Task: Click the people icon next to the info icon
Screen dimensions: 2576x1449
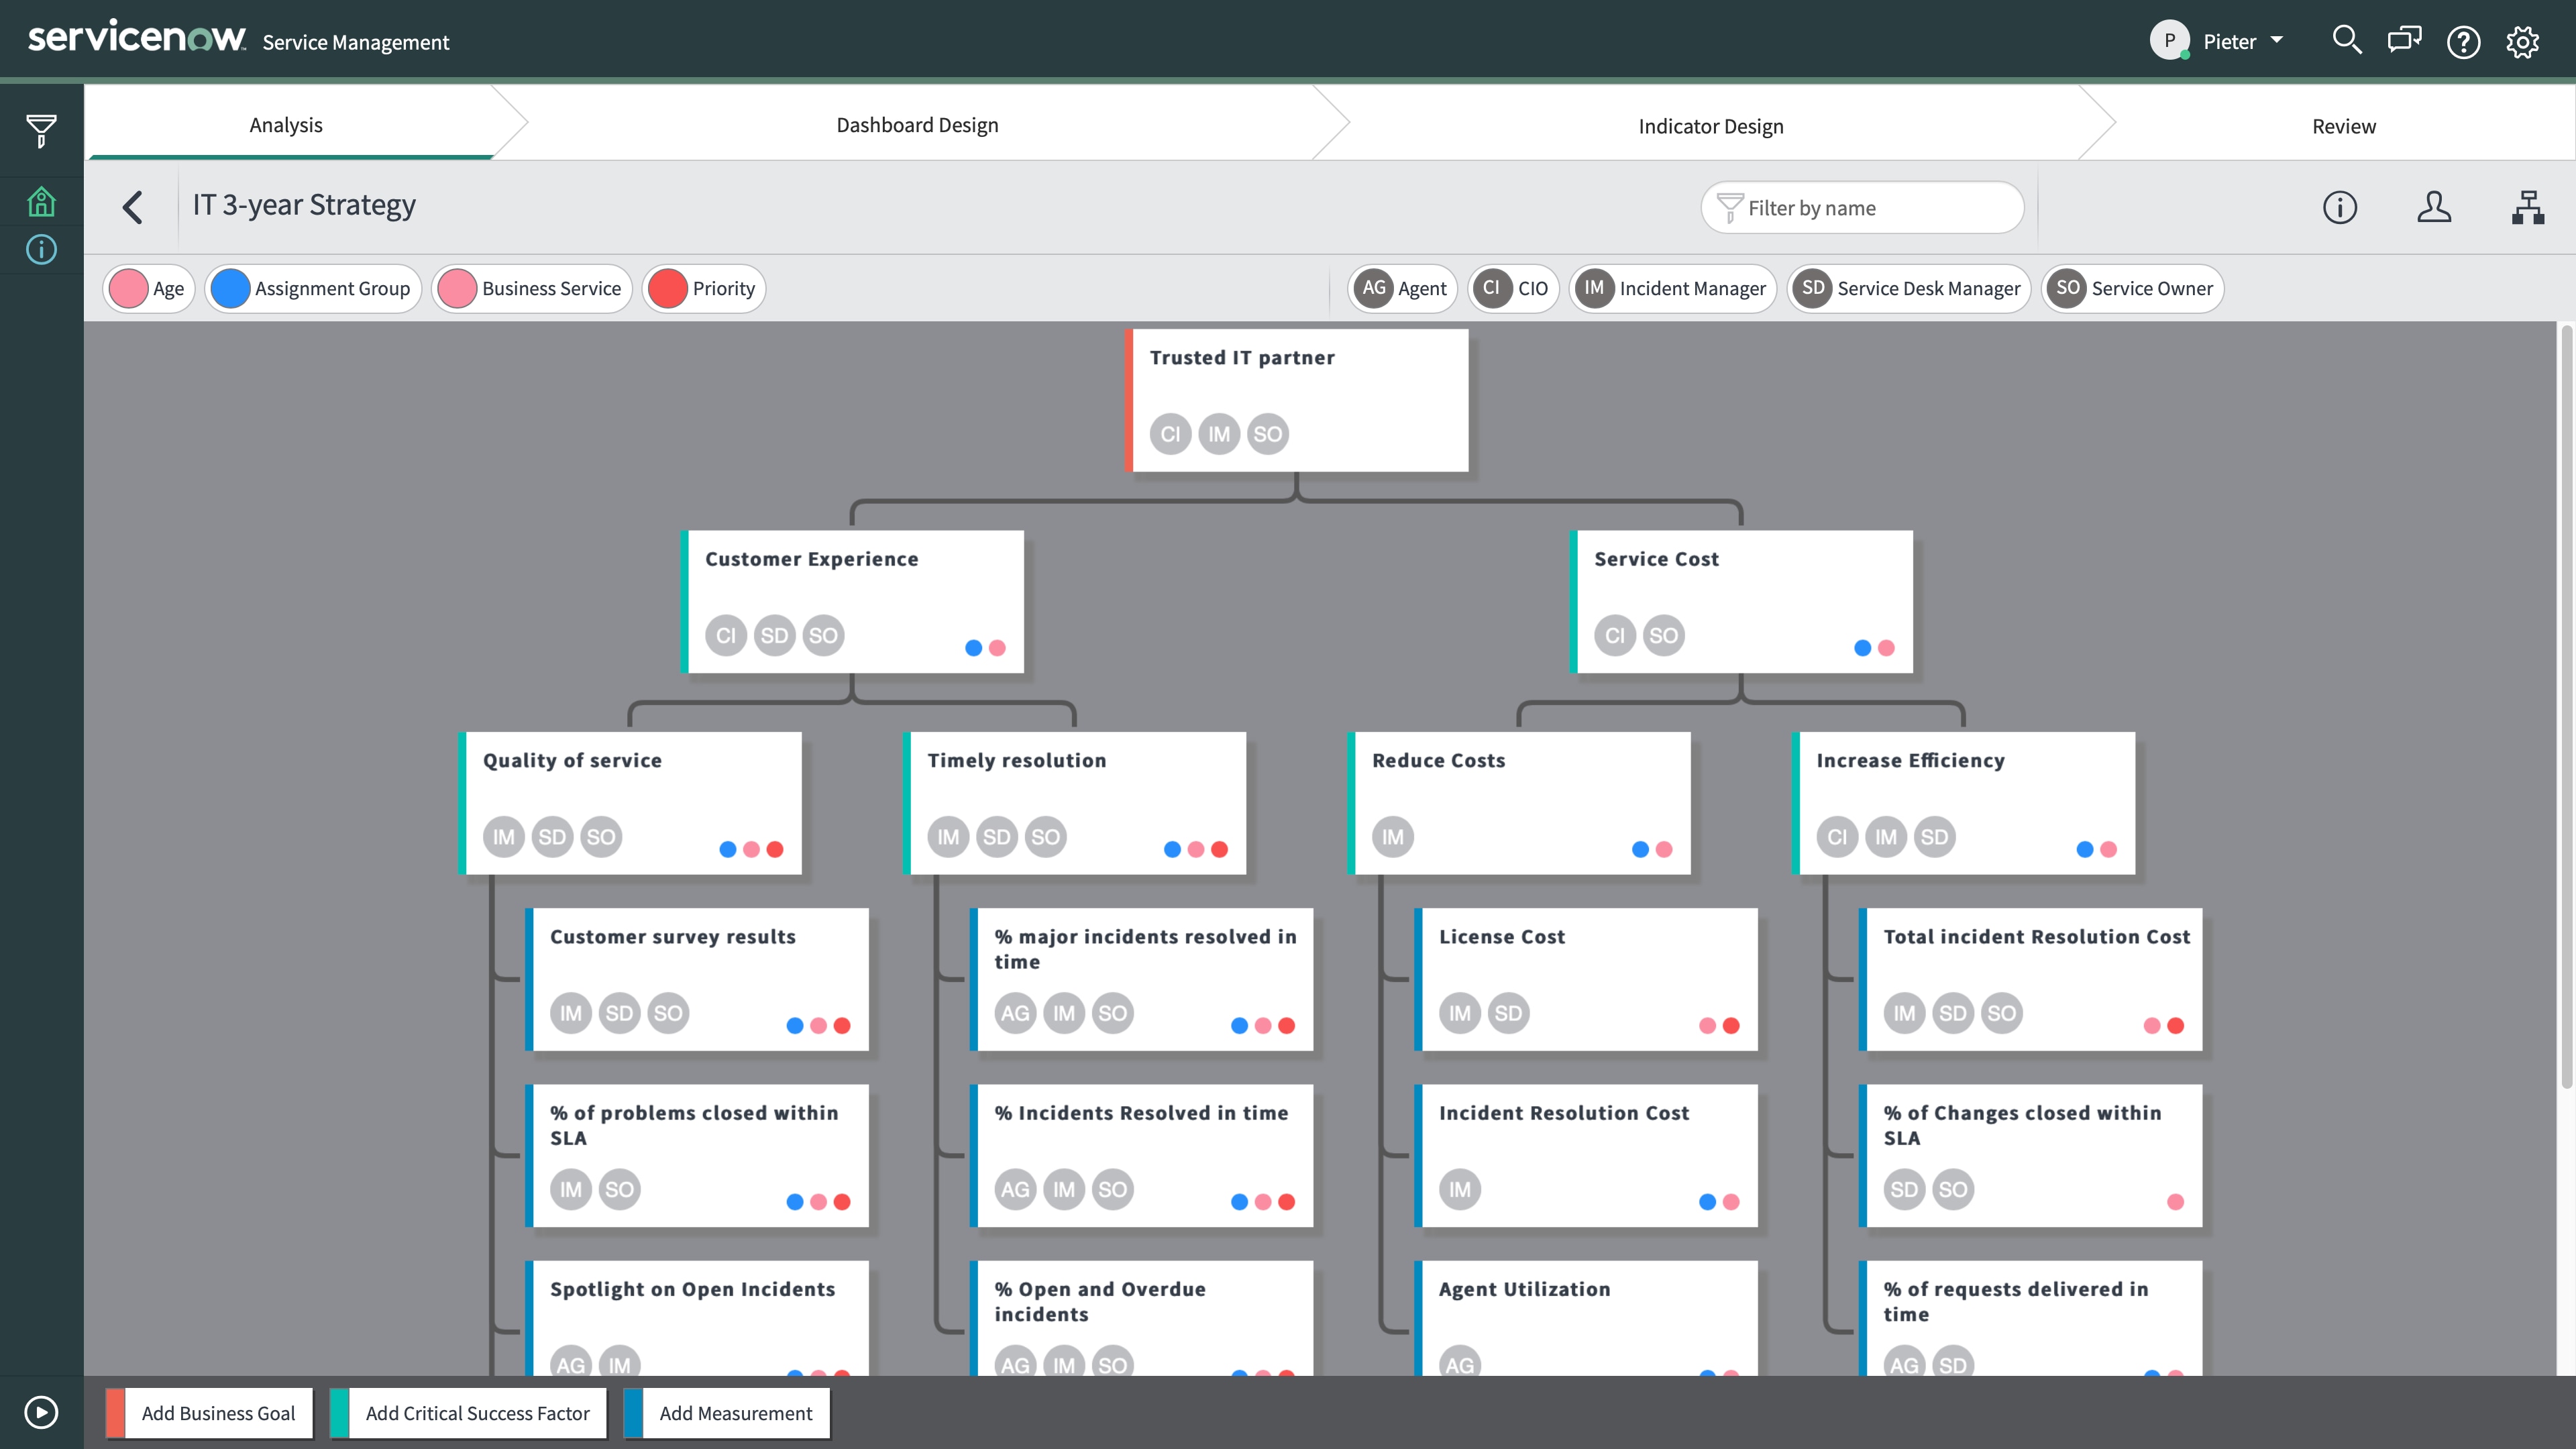Action: click(2435, 207)
